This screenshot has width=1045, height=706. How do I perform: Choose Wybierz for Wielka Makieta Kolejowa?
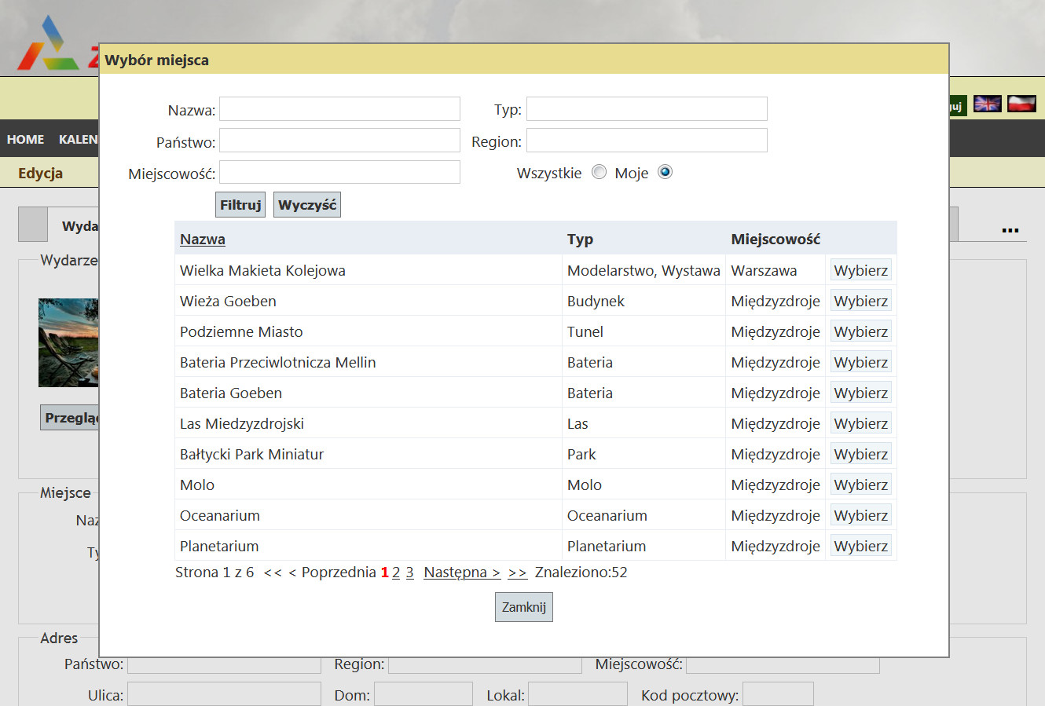861,270
